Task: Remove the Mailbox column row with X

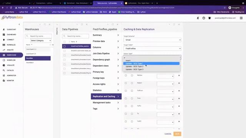Action: [179, 76]
